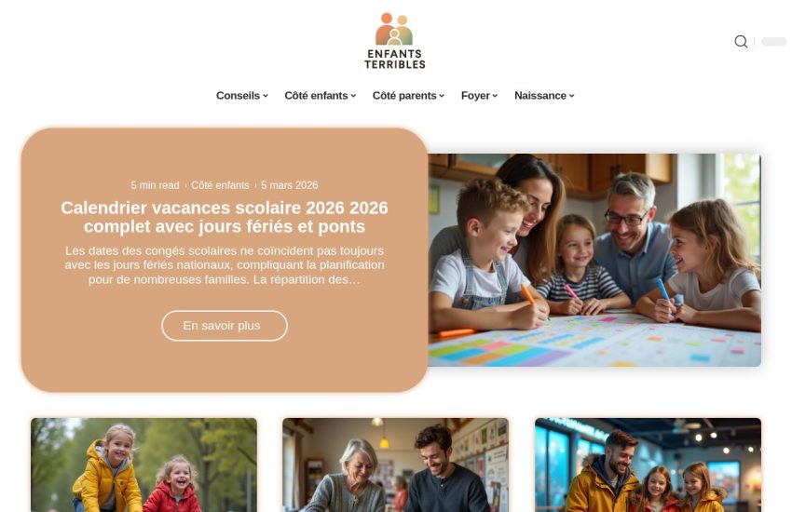This screenshot has height=512, width=792.
Task: Expand the Côté enfants chevron arrow
Action: [353, 96]
